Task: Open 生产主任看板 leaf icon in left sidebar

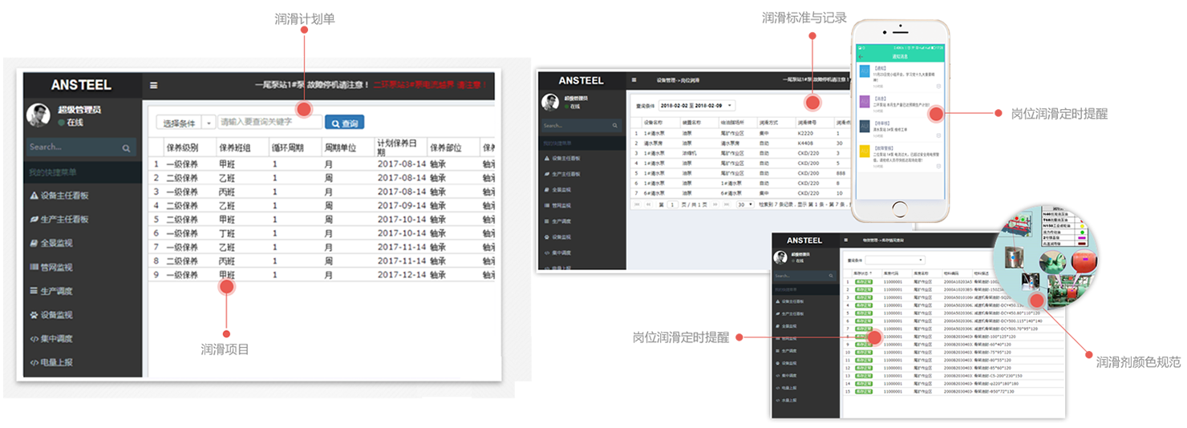Action: (34, 220)
